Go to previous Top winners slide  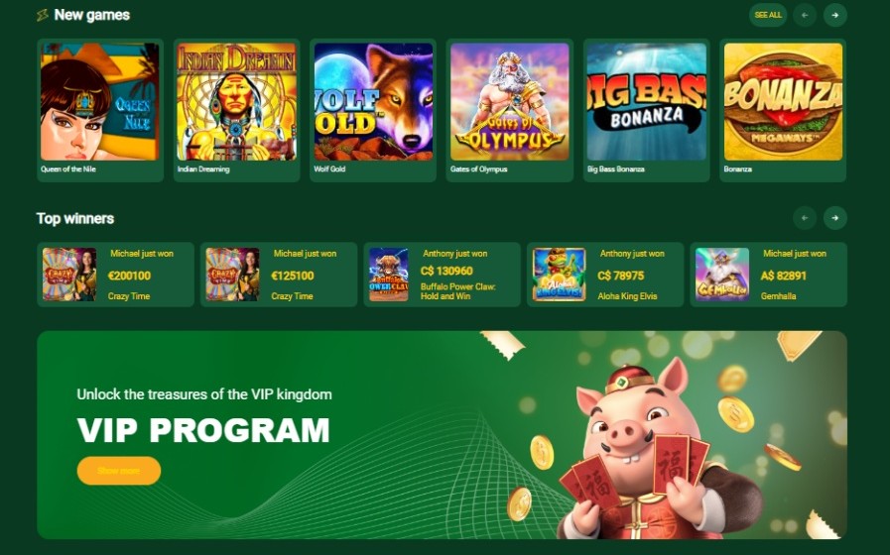[805, 218]
